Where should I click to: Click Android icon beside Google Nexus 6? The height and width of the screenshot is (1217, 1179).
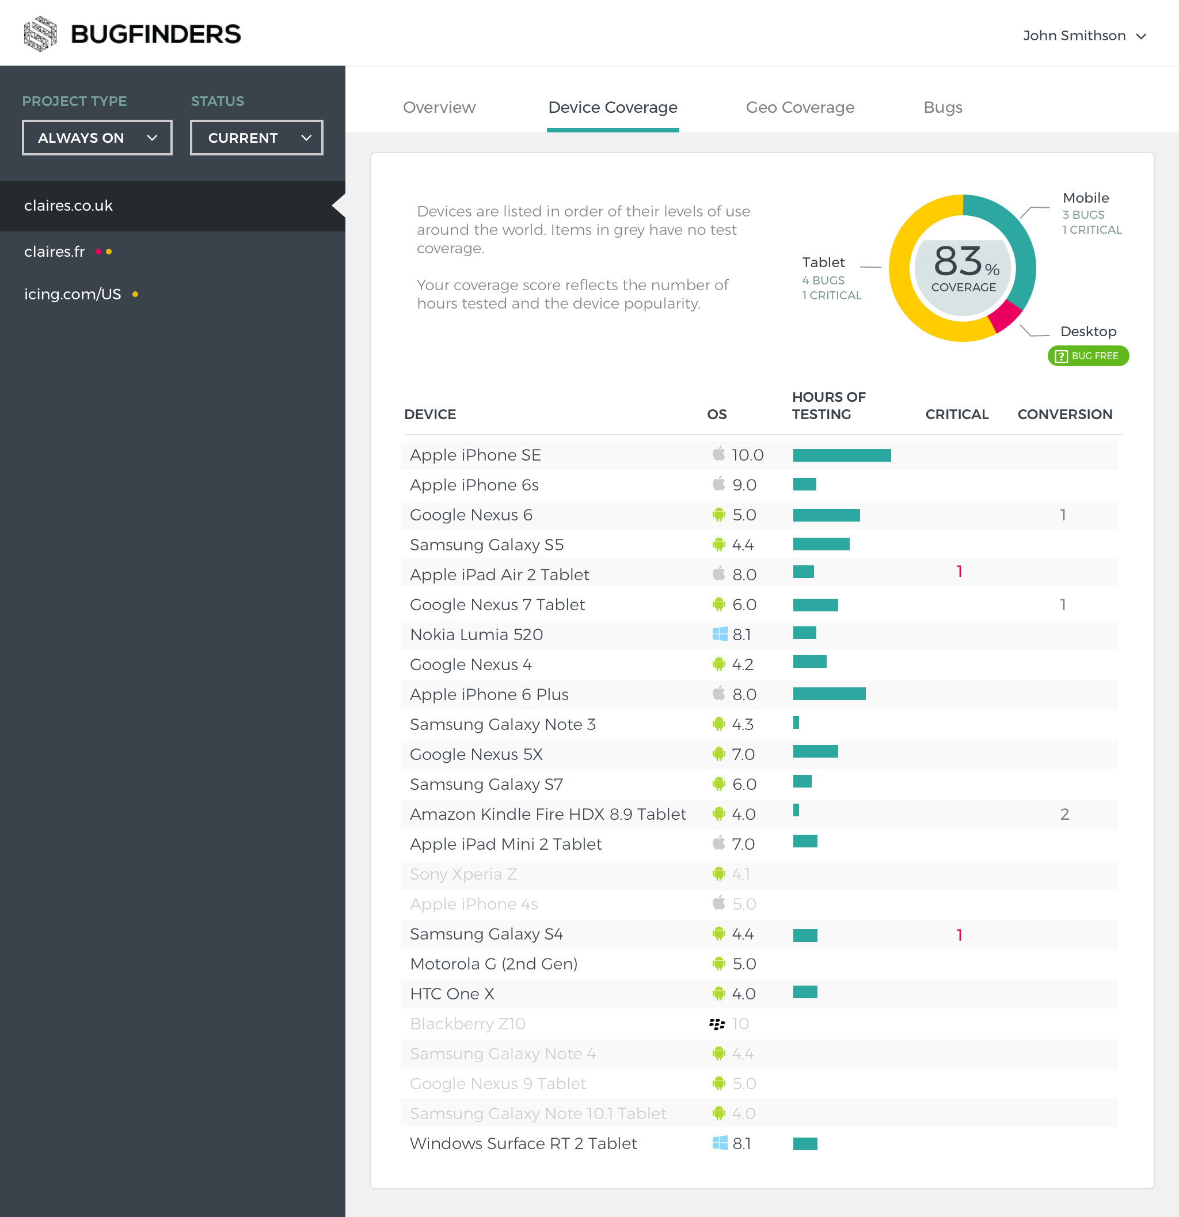718,514
